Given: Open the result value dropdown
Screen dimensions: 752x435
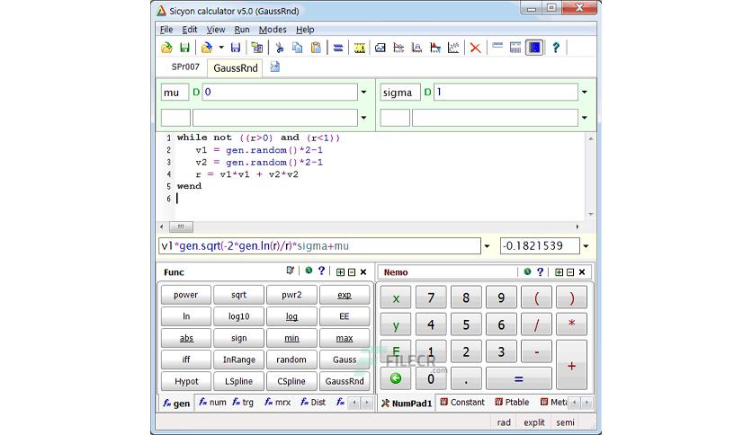Looking at the screenshot, I should (586, 246).
